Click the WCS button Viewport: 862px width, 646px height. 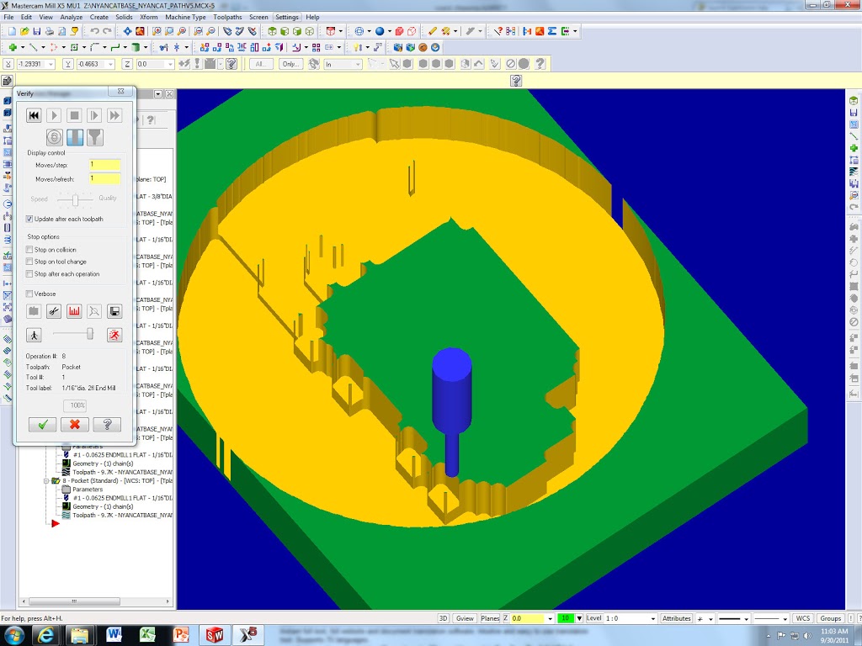coord(802,618)
